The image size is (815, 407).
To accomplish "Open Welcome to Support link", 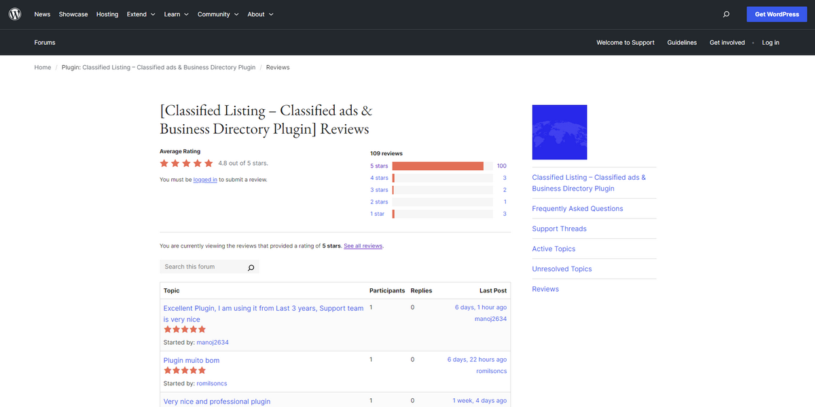I will pos(626,42).
